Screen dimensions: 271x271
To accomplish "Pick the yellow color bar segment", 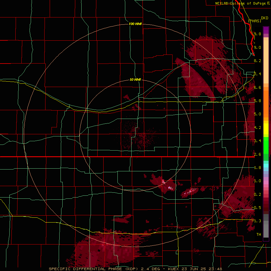I will (x=266, y=129).
